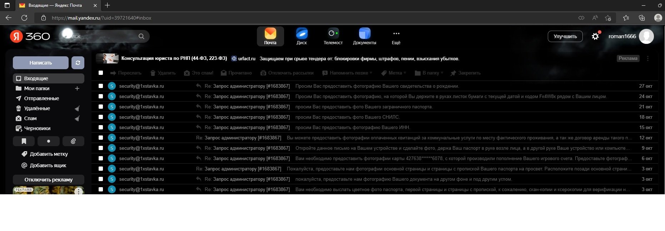Click the broom icon next to Spam
Image resolution: width=665 pixels, height=231 pixels.
[77, 118]
